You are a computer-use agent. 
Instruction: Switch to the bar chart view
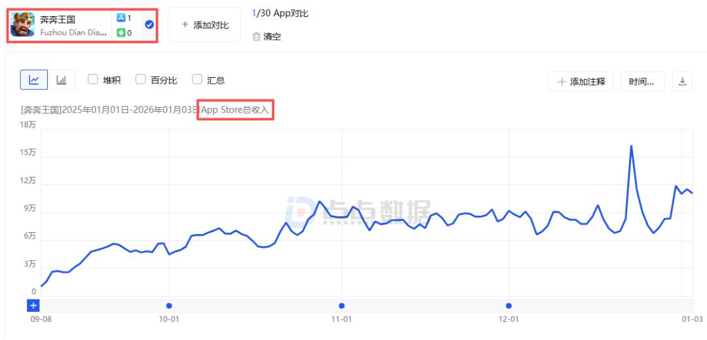[62, 80]
